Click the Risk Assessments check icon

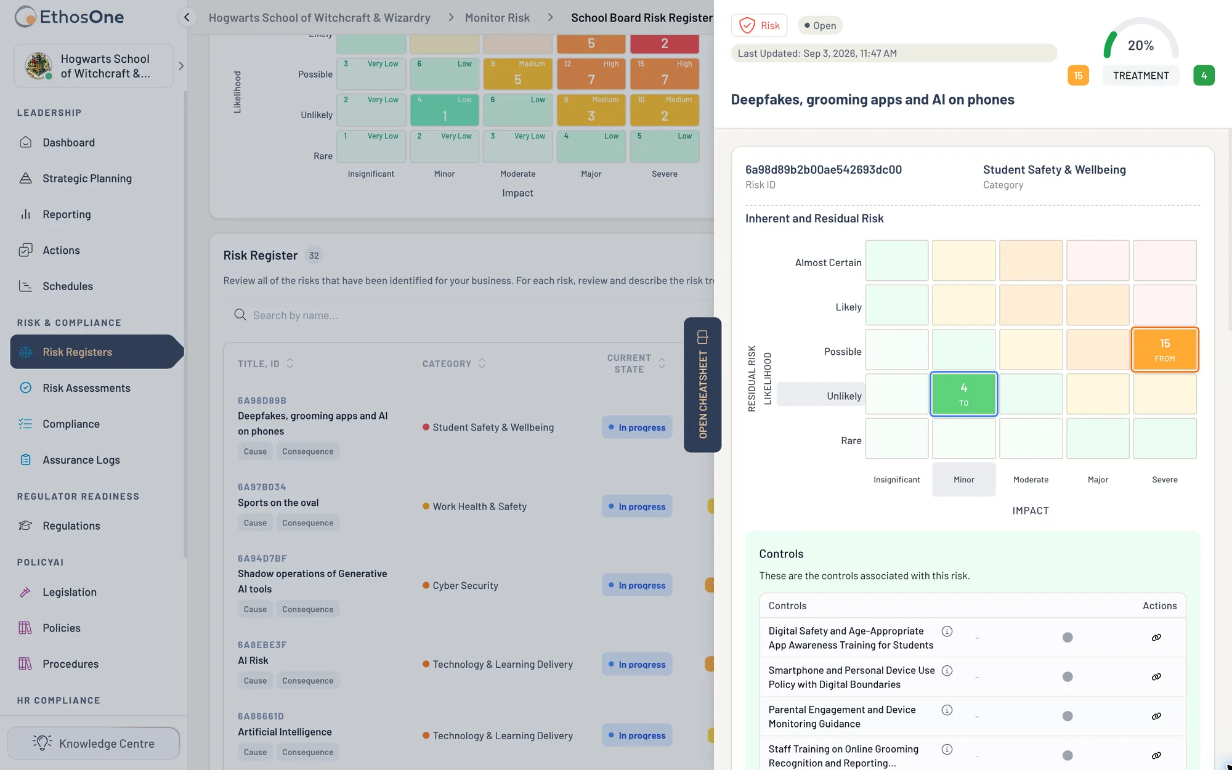tap(25, 387)
